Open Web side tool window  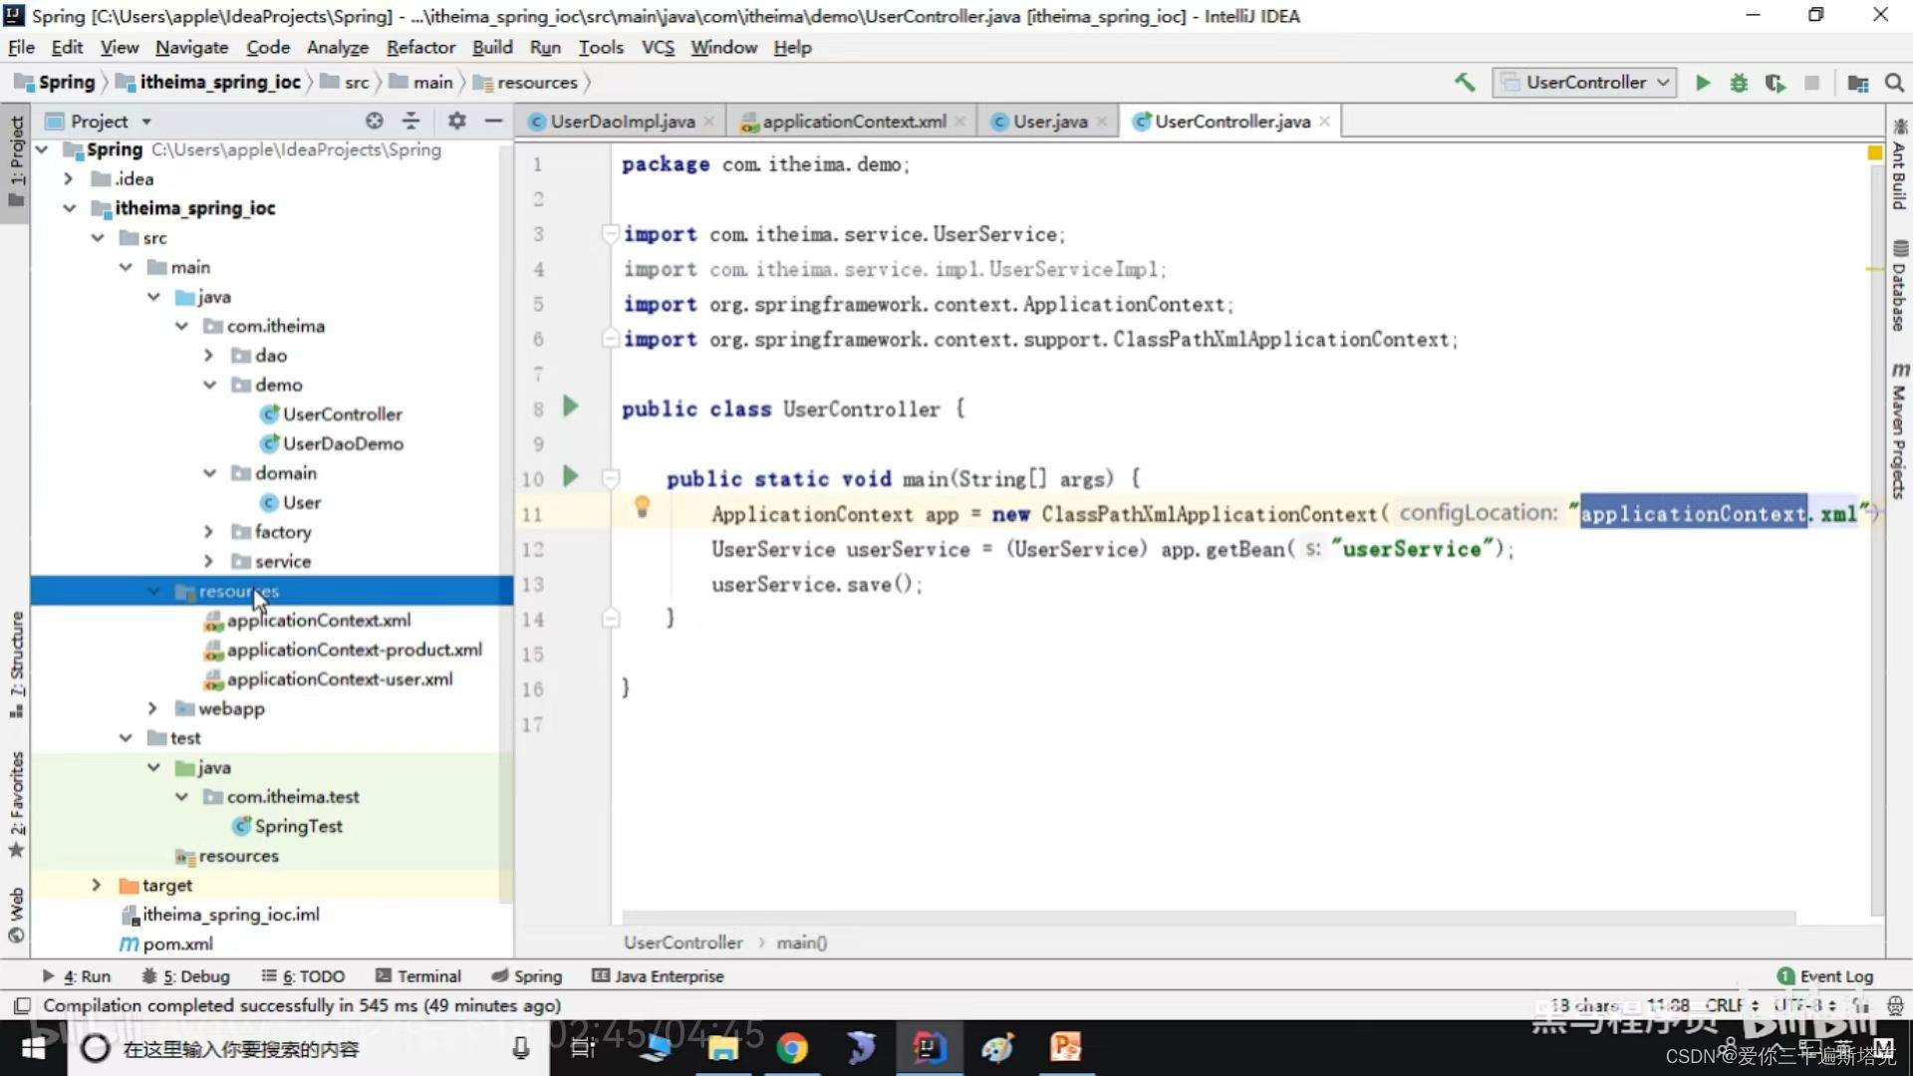(x=17, y=915)
